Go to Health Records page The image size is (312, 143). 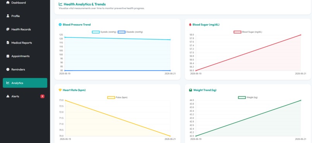point(25,29)
